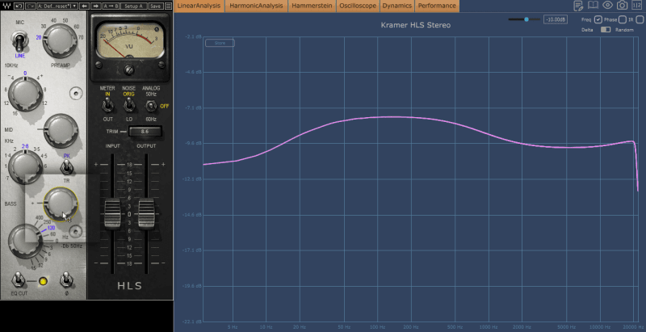Click the Setup A button
Screen dimensions: 646x332
point(134,6)
